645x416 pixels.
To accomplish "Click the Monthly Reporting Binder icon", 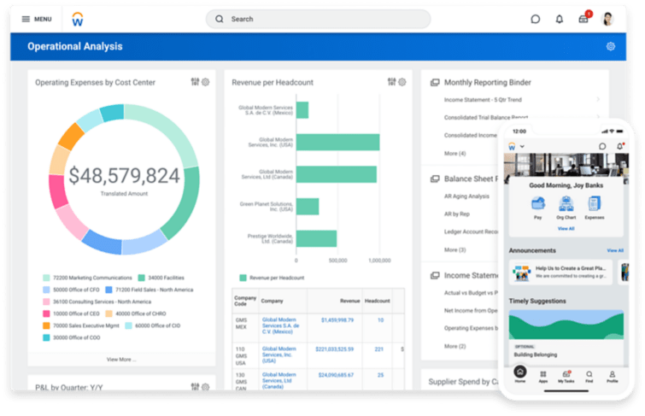I will point(435,82).
